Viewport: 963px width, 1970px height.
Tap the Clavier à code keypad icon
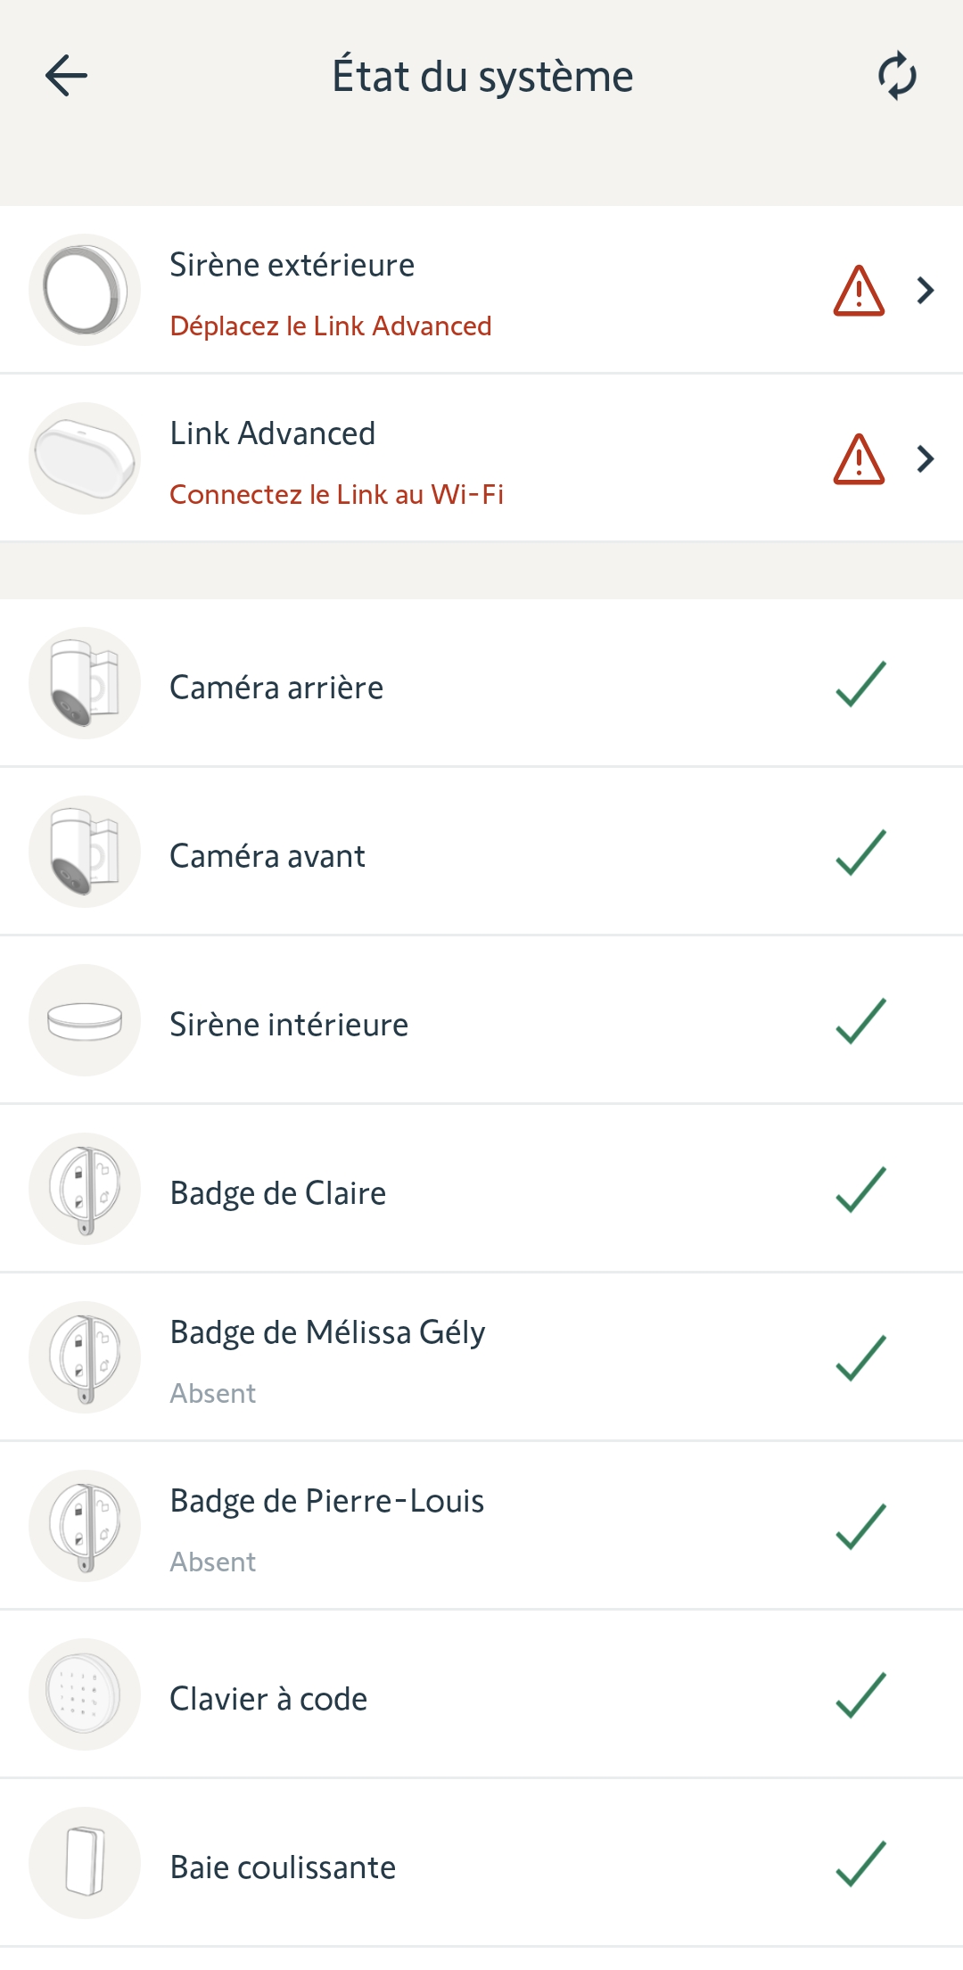[85, 1694]
